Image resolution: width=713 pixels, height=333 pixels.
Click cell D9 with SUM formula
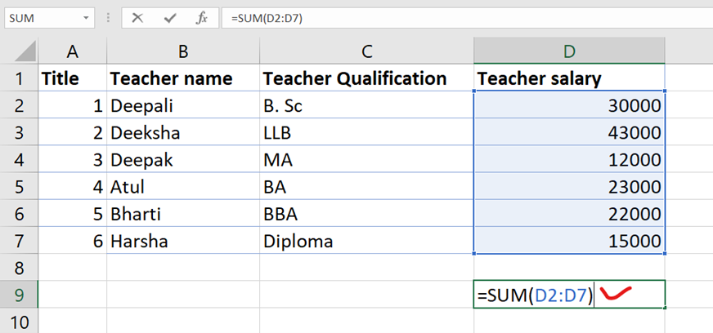pos(569,295)
